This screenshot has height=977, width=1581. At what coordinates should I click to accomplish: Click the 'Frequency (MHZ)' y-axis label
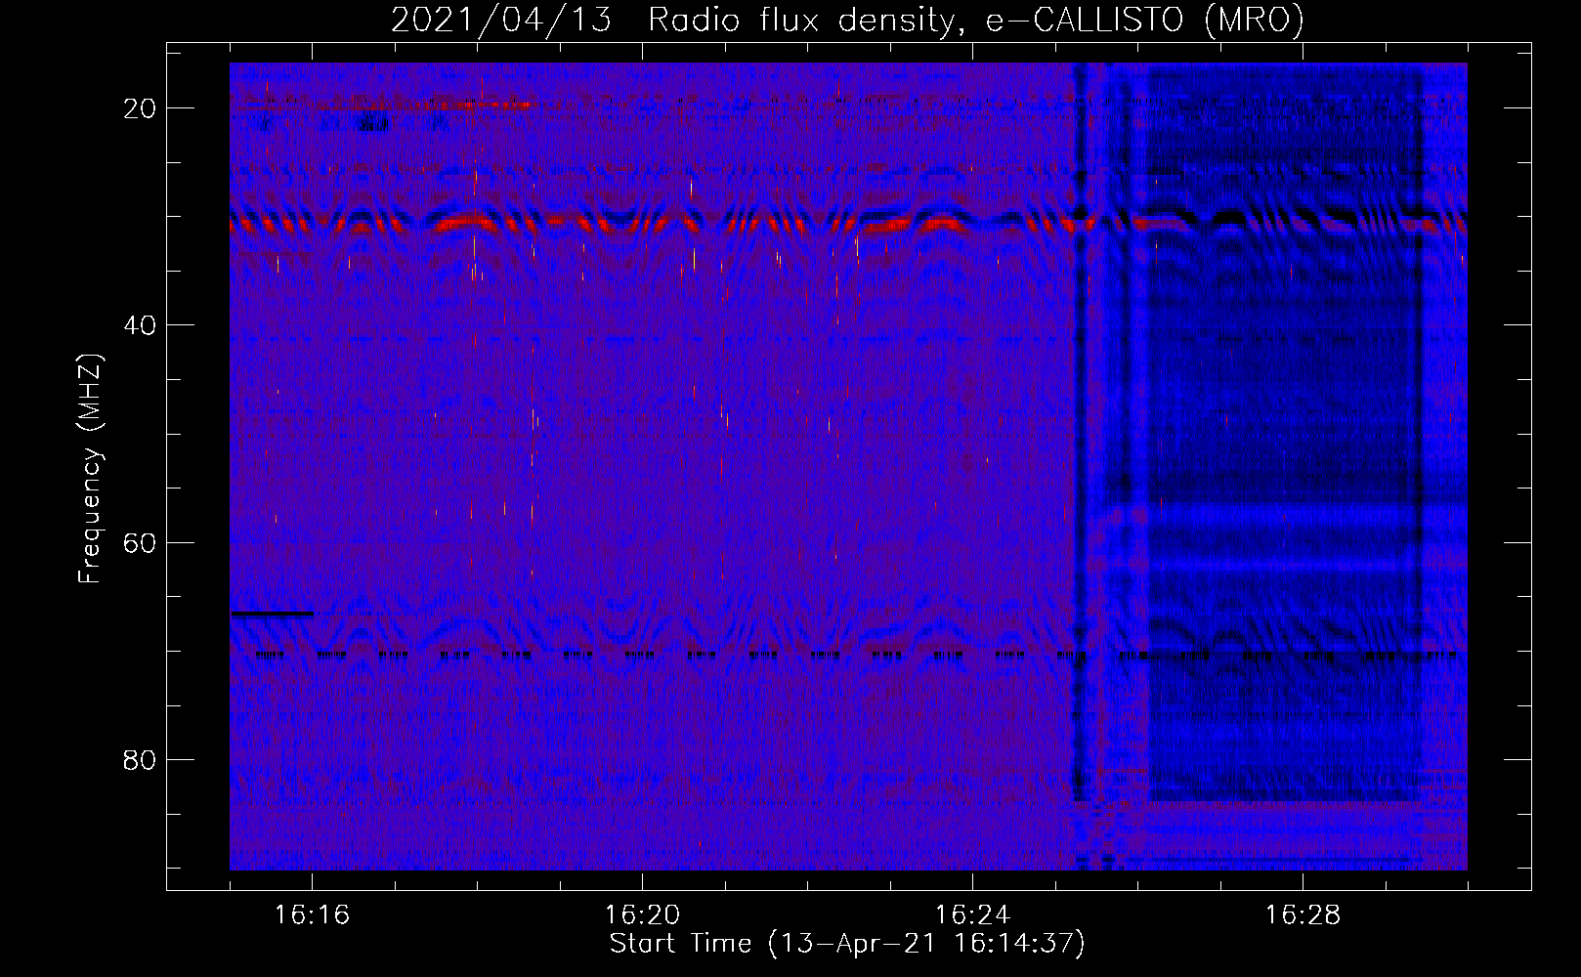point(90,468)
